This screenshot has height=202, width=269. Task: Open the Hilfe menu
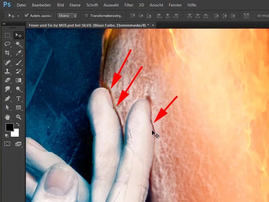192,5
